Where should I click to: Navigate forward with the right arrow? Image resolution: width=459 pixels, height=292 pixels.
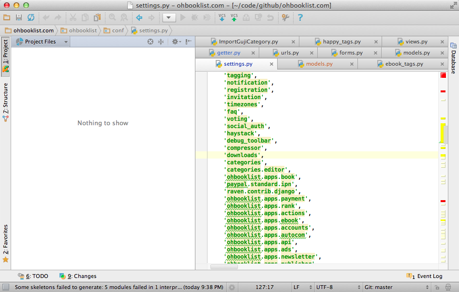(151, 17)
